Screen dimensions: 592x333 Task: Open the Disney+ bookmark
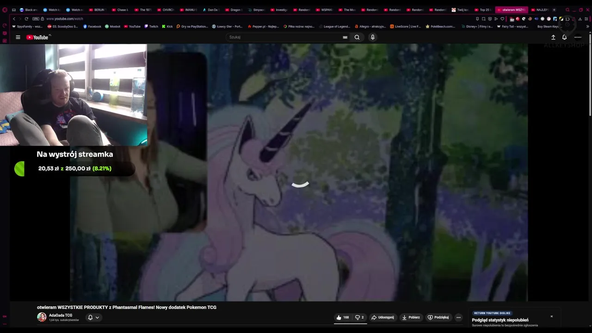pos(476,26)
